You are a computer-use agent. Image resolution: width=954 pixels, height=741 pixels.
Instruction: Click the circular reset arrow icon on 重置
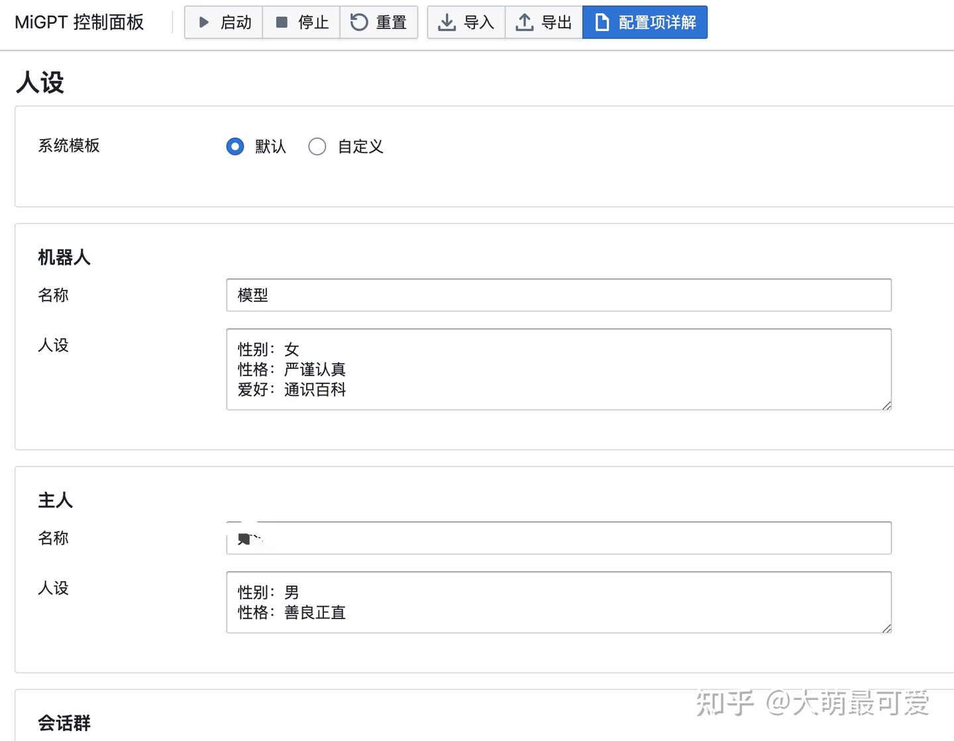pos(358,22)
